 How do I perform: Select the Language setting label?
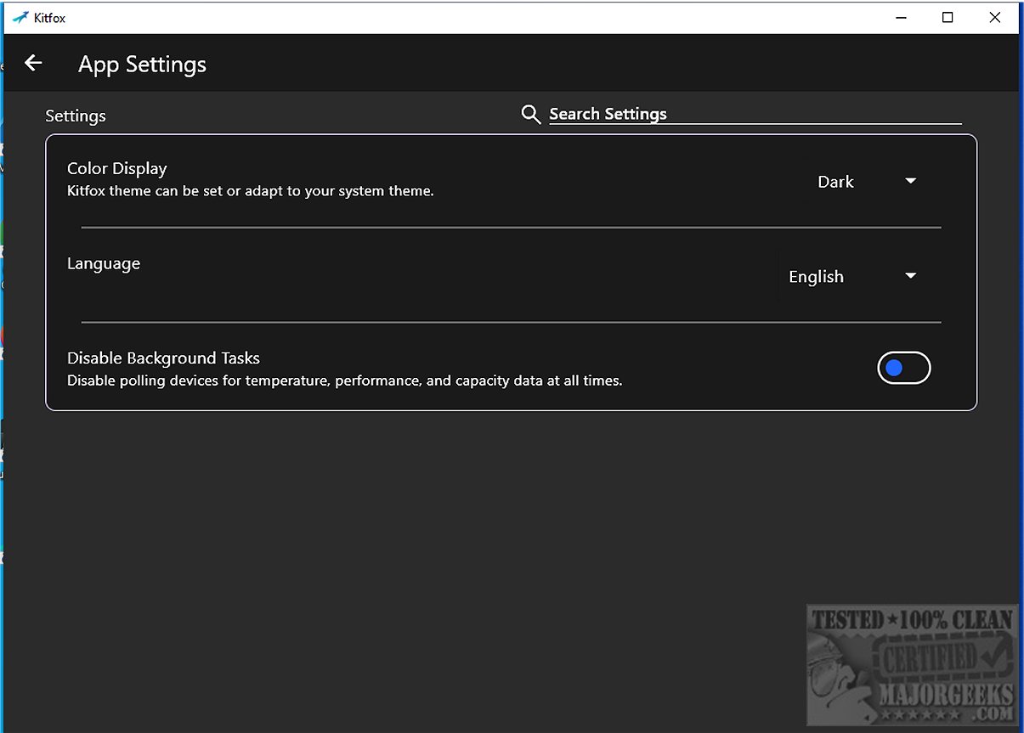coord(104,263)
